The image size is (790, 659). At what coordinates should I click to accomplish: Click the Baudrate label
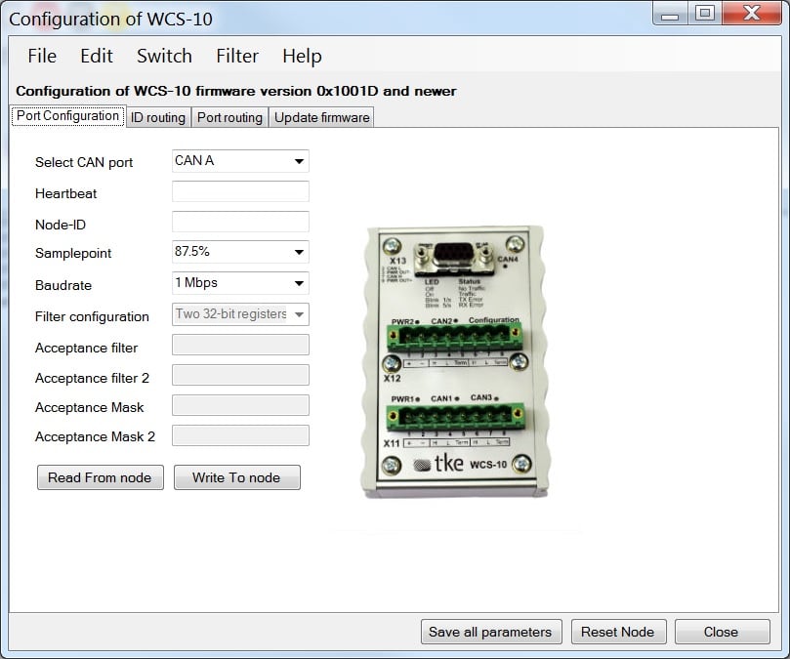pyautogui.click(x=62, y=285)
